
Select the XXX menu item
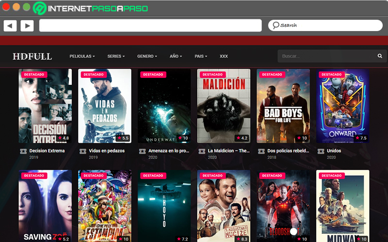224,56
